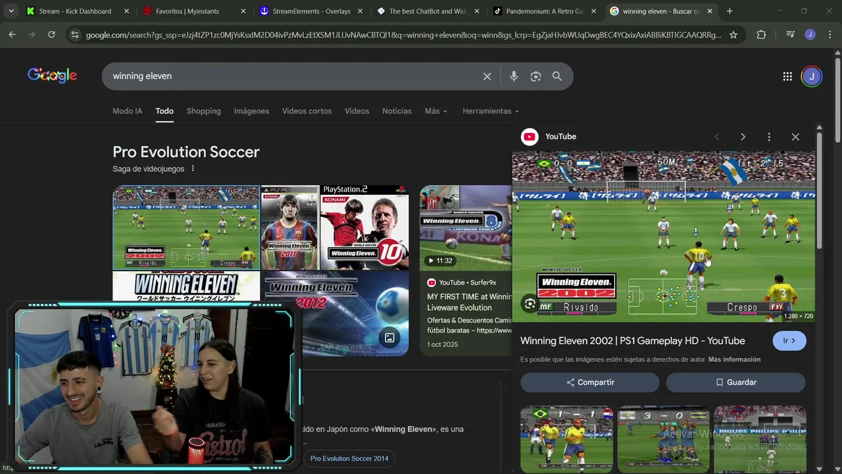
Task: Clear the search query with X
Action: [487, 76]
